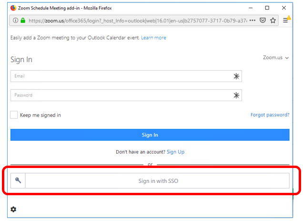Click the Sign In heading text
This screenshot has height=221, width=303.
pos(21,60)
